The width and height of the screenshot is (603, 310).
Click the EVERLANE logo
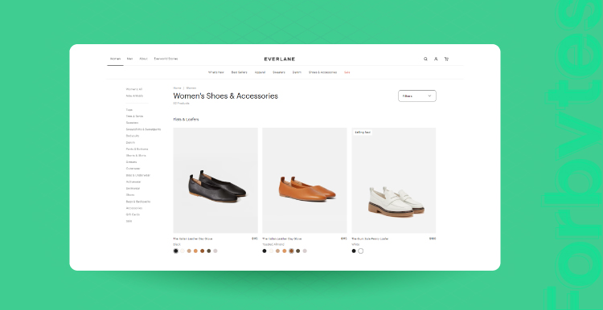coord(280,59)
